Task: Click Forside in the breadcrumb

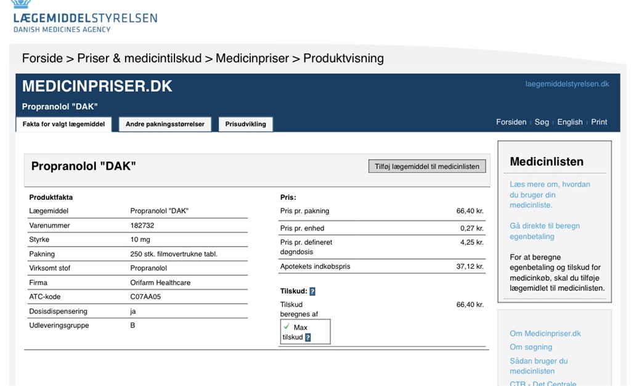Action: click(43, 59)
